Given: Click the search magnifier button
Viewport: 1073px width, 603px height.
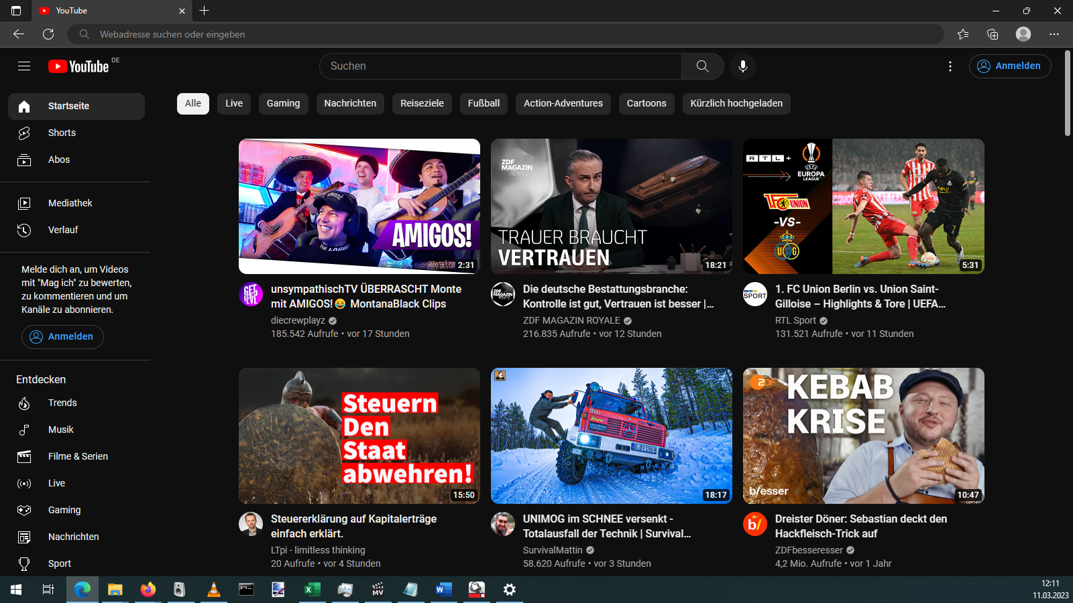Looking at the screenshot, I should tap(702, 66).
